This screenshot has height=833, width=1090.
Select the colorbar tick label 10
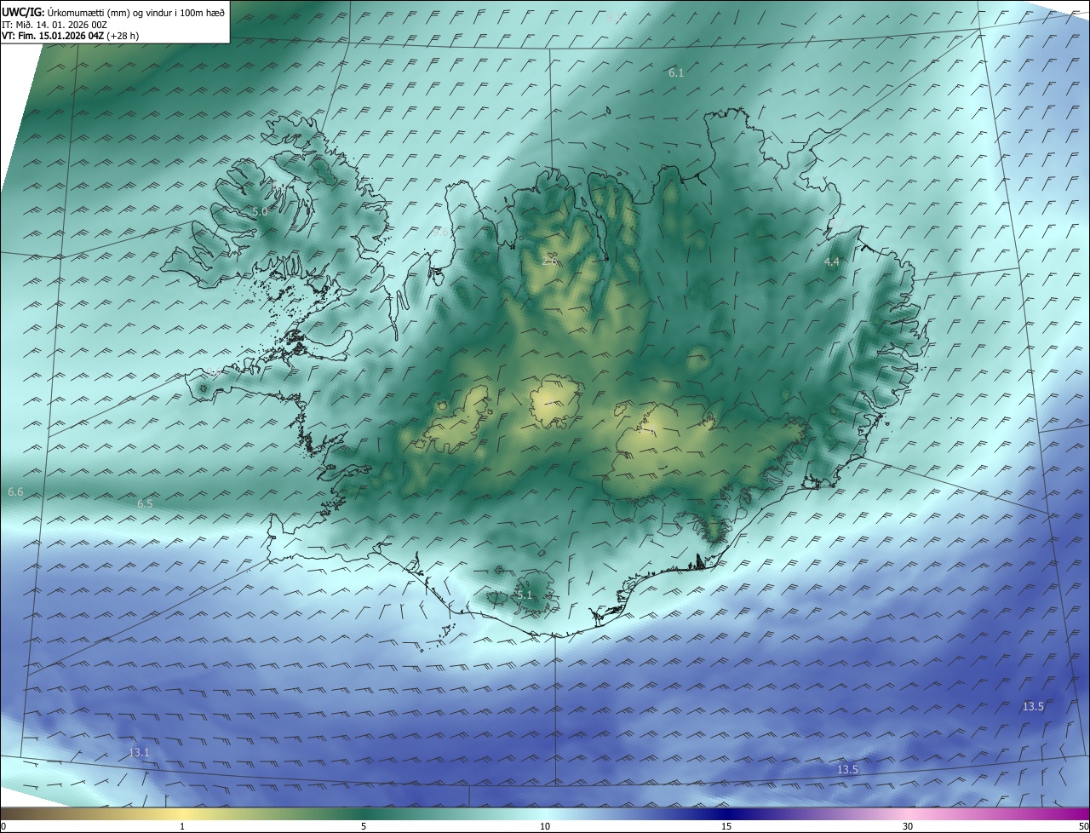(x=545, y=826)
